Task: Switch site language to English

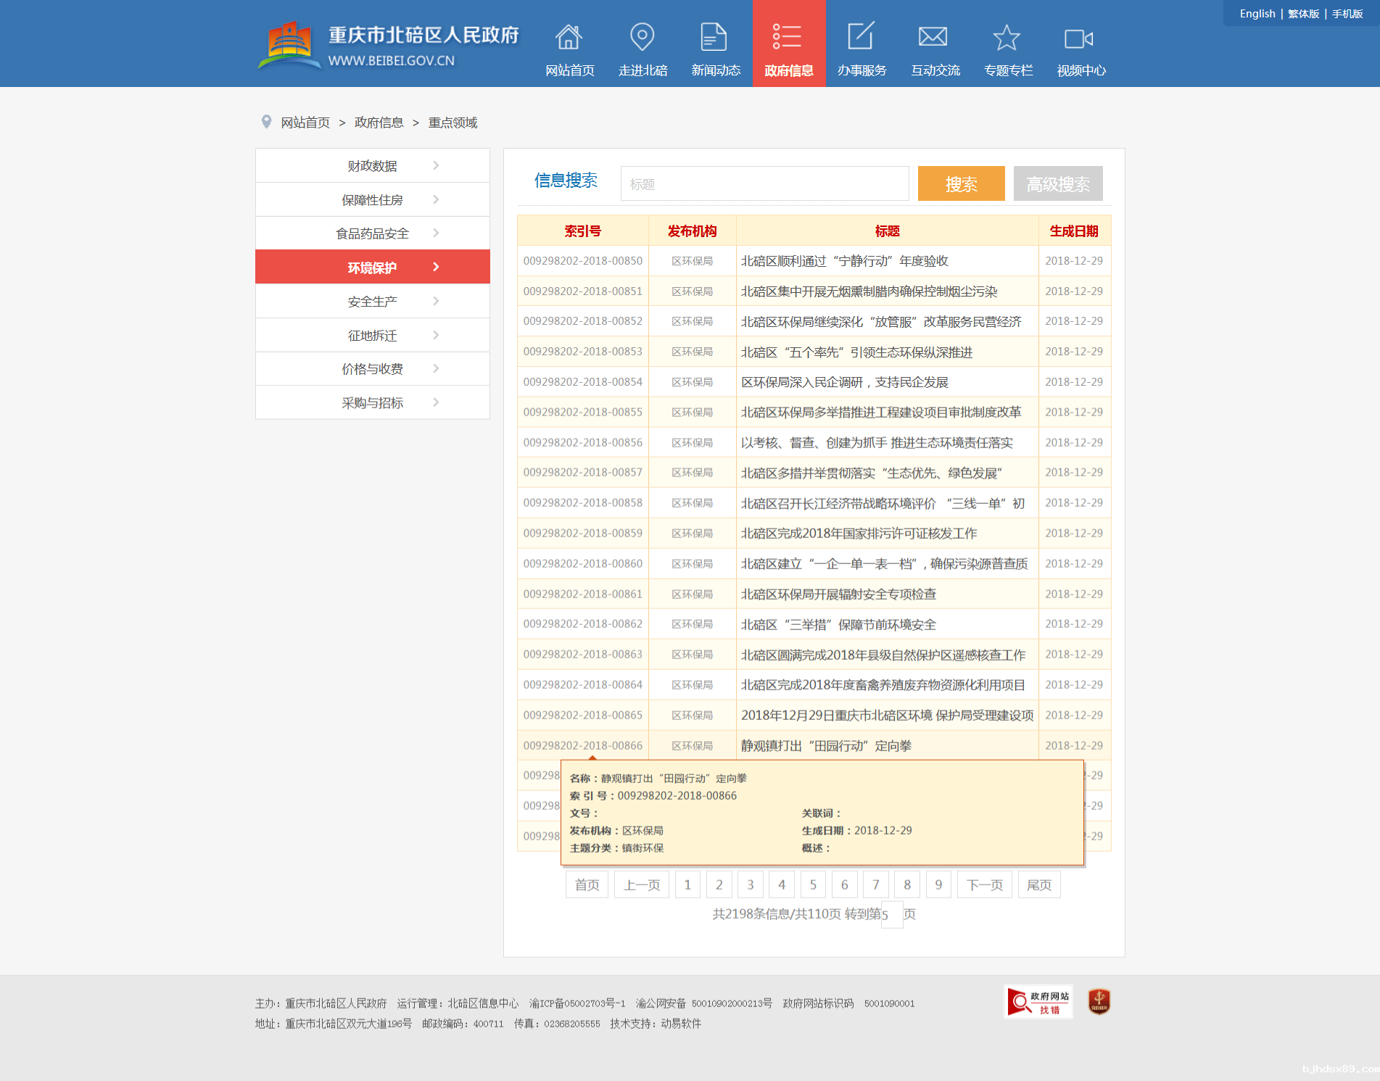Action: pyautogui.click(x=1257, y=14)
